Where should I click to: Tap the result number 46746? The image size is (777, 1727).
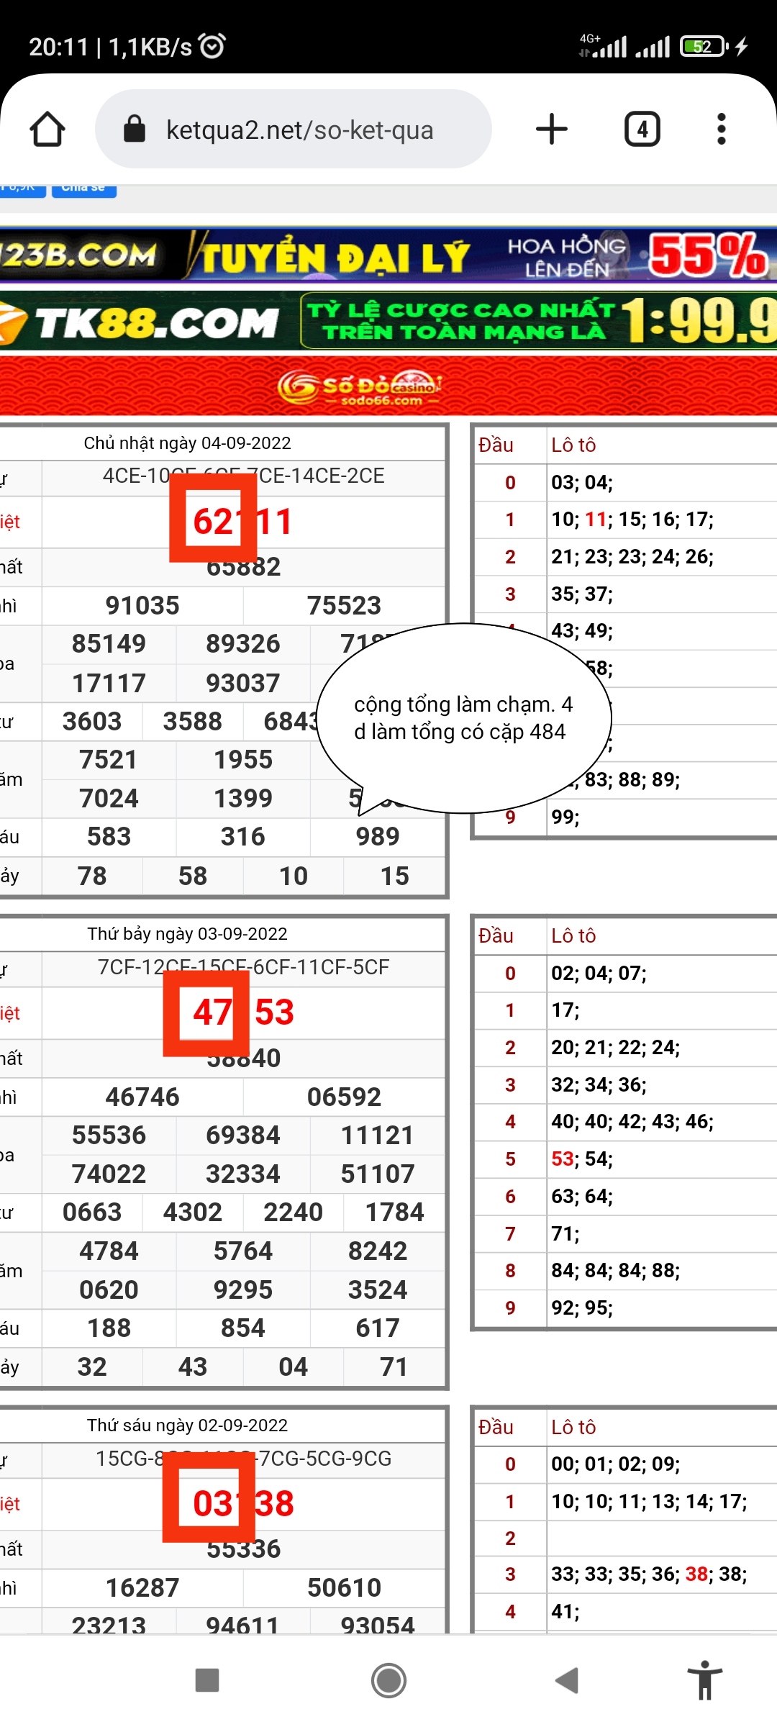[142, 1097]
